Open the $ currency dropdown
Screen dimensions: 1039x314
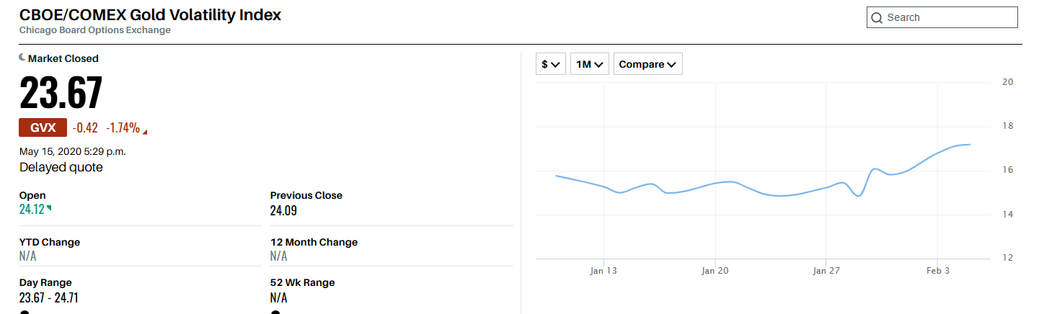pyautogui.click(x=551, y=64)
